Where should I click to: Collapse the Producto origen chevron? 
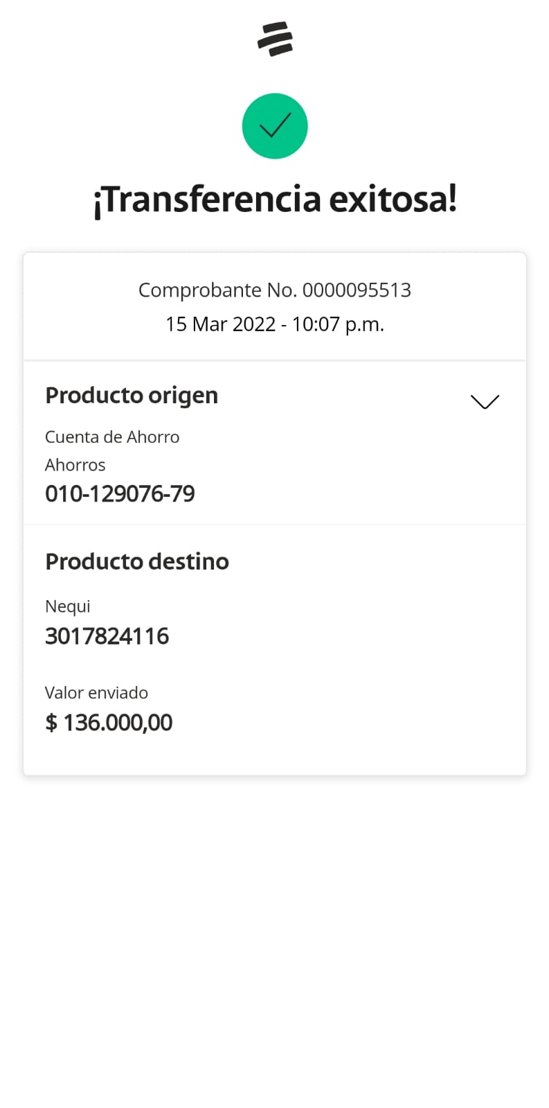pyautogui.click(x=485, y=402)
